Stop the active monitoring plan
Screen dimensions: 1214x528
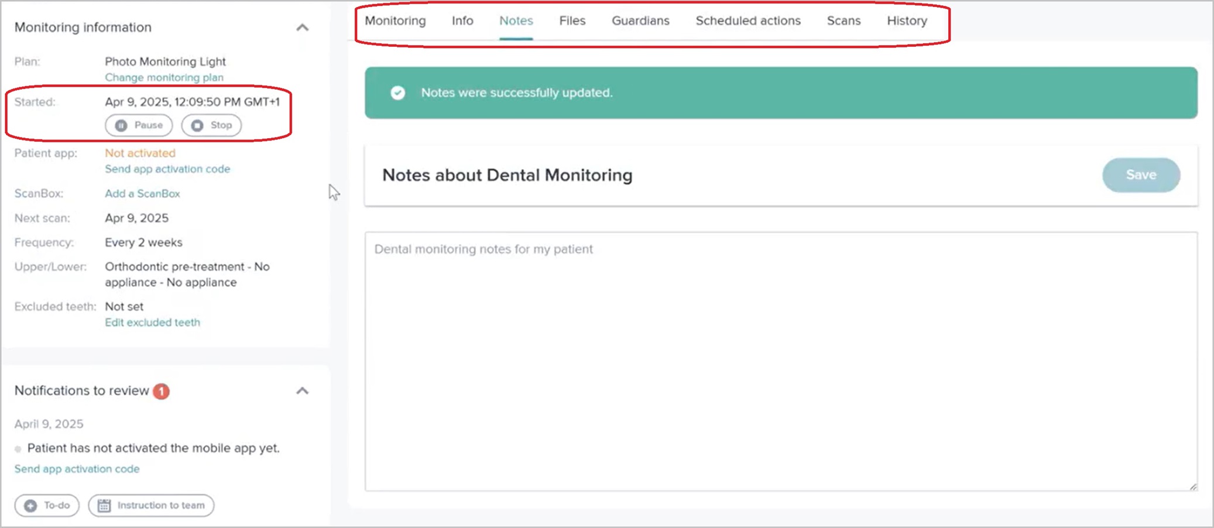(x=211, y=125)
